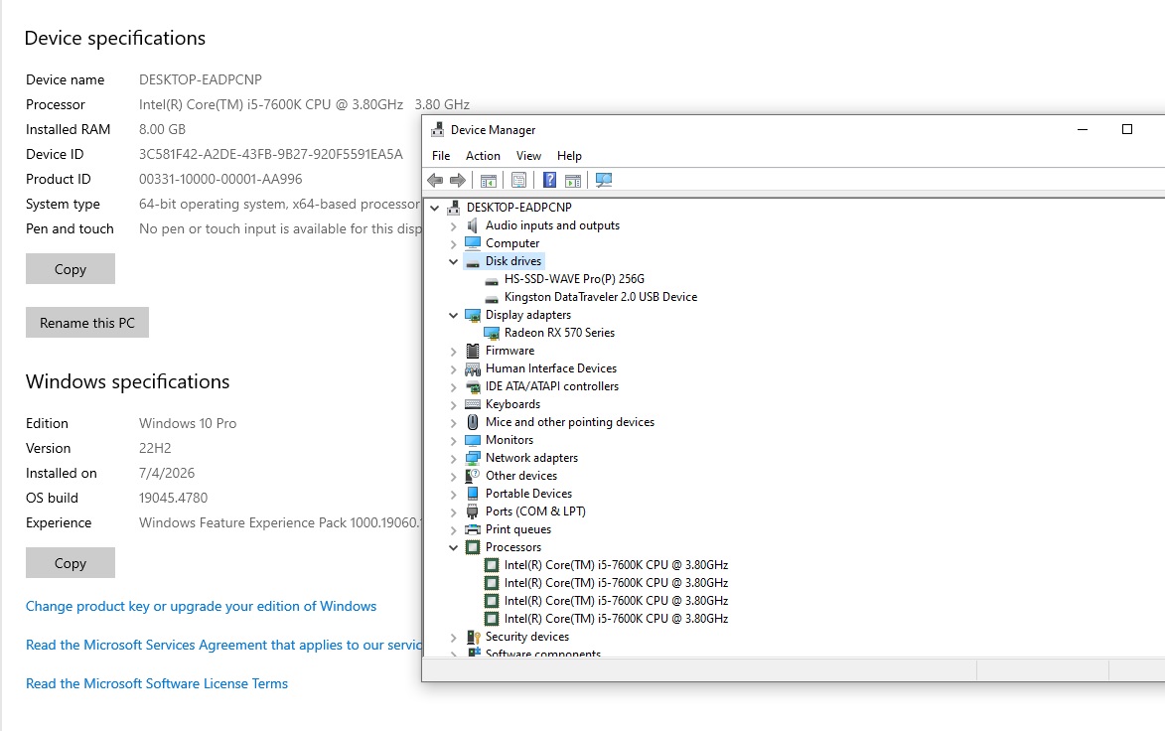Select the first Intel Core i5-7600K processor entry
The width and height of the screenshot is (1165, 731).
(616, 564)
